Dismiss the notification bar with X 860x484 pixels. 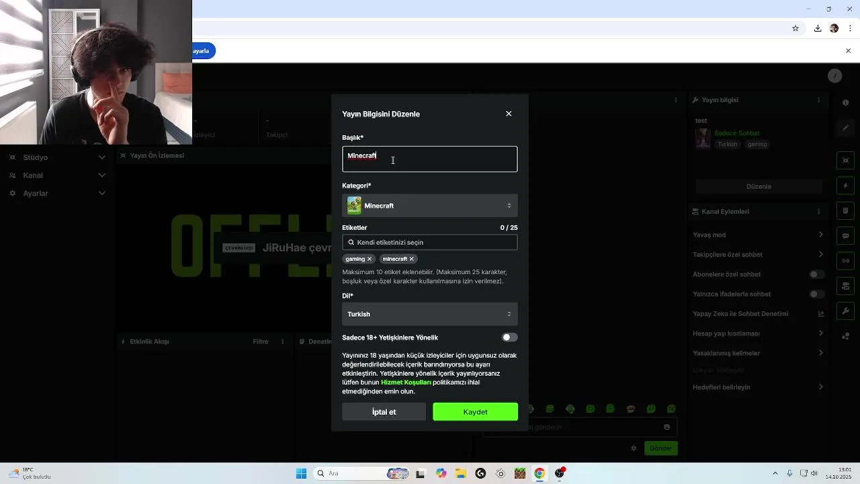[x=848, y=51]
